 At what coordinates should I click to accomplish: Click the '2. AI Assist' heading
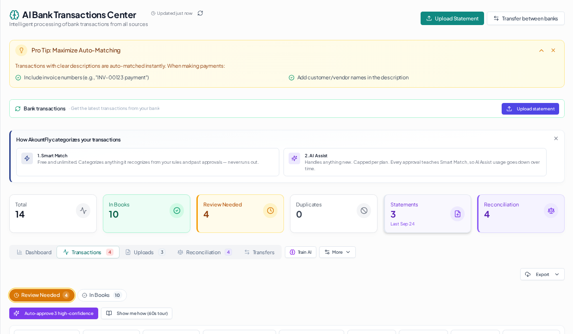point(316,156)
